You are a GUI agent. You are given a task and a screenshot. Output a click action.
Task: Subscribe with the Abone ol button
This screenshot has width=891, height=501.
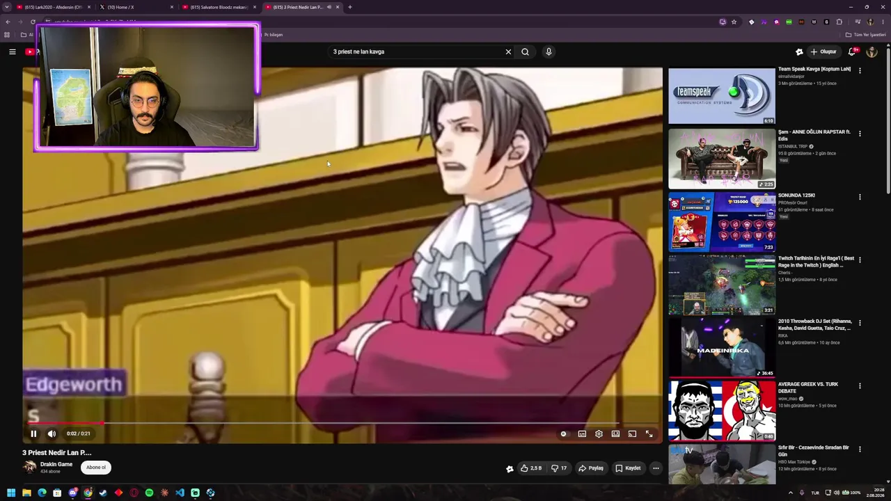click(x=96, y=468)
